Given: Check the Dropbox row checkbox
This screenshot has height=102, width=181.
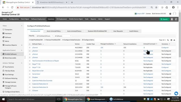Looking at the screenshot, I should [x=30, y=77].
